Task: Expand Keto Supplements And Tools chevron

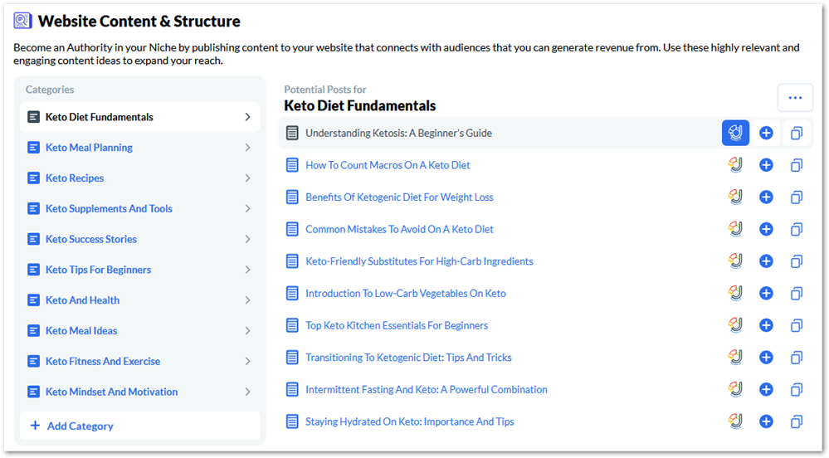Action: [247, 208]
